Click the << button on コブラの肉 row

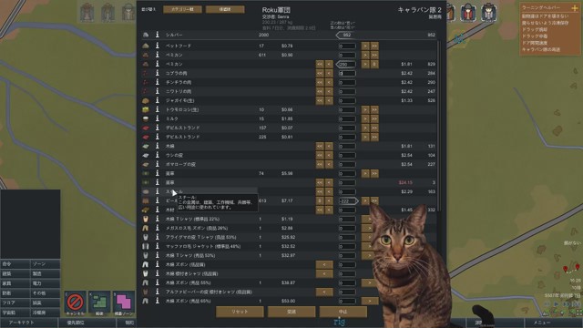click(x=320, y=73)
